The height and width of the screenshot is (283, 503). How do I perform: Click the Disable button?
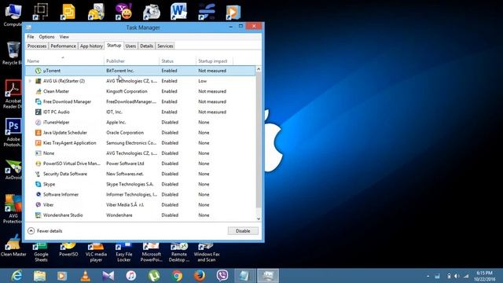243,231
